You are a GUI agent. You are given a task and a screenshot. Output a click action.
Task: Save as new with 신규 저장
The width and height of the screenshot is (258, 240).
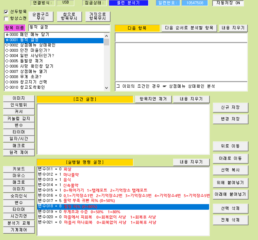tap(230, 108)
